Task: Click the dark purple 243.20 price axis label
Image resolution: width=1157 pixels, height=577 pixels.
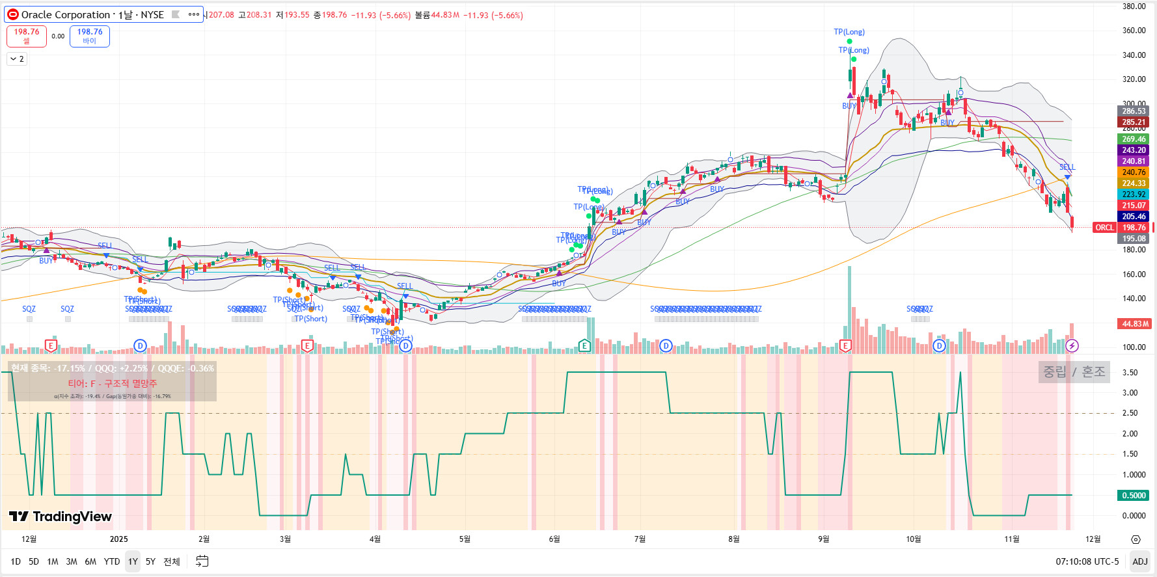Action: [1134, 150]
